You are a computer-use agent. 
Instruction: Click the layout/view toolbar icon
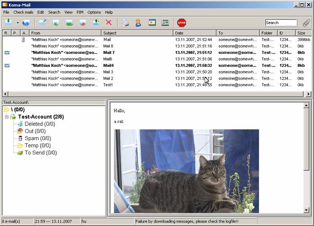(x=165, y=22)
